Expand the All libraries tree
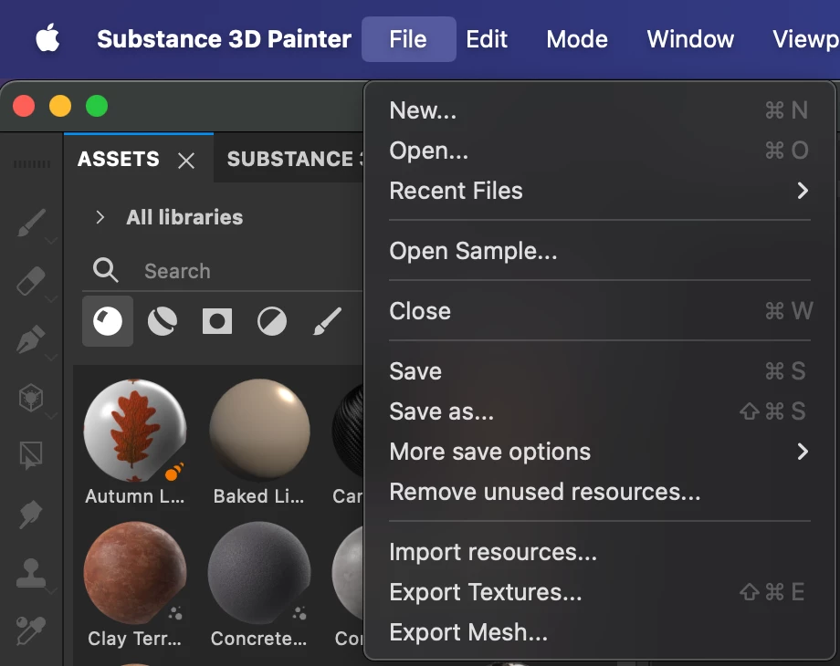 pyautogui.click(x=100, y=217)
